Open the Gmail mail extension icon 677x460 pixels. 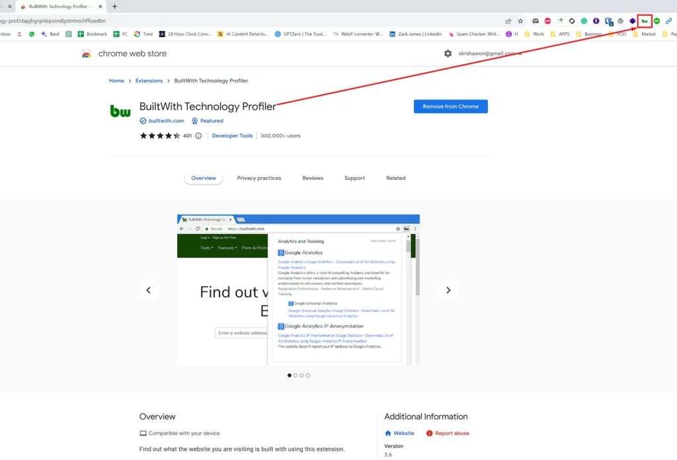tap(536, 20)
